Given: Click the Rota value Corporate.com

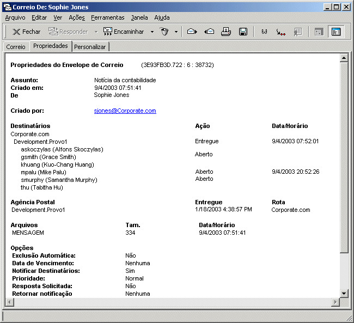Looking at the screenshot, I should pyautogui.click(x=291, y=210).
